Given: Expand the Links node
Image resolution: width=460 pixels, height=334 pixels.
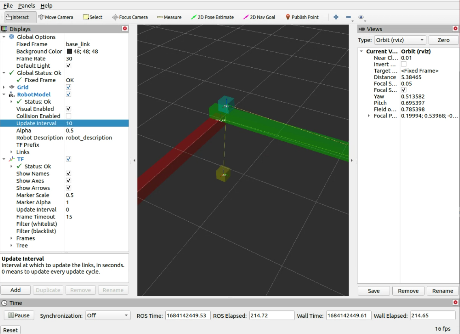Looking at the screenshot, I should click(11, 152).
